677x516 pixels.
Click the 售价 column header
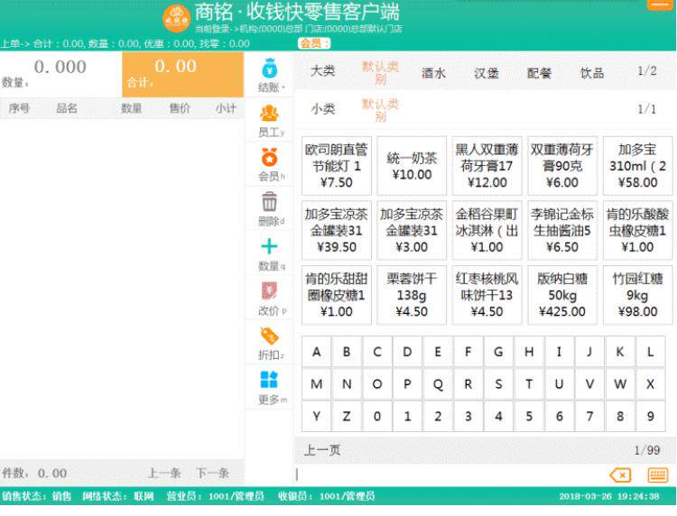pos(180,108)
